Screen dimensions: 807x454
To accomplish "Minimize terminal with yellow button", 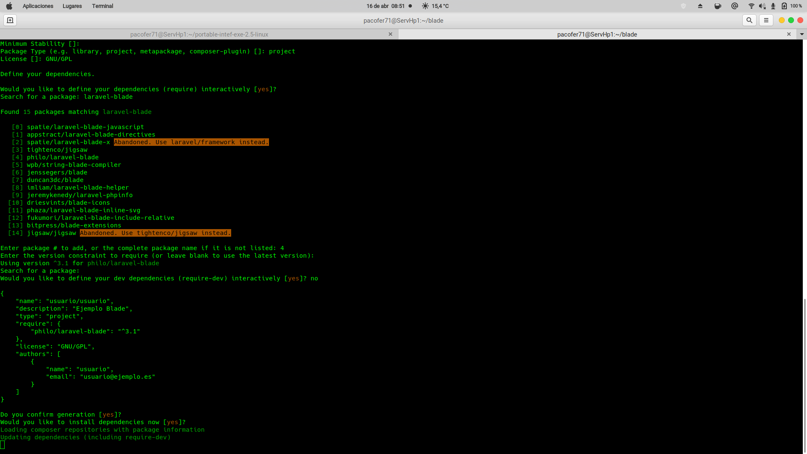I will tap(782, 20).
